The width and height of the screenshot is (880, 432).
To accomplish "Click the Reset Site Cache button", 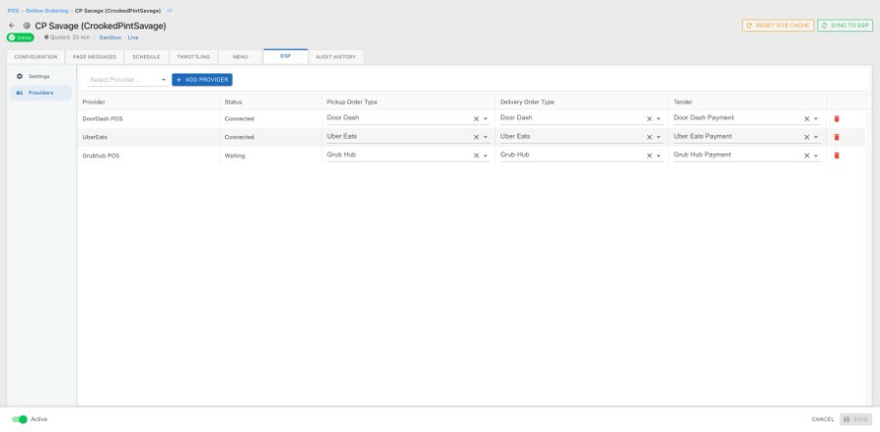I will [x=777, y=25].
